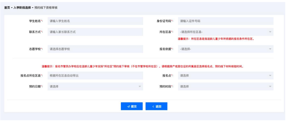Click the 报名点 dropdown arrow
Image resolution: width=289 pixels, height=124 pixels.
pyautogui.click(x=270, y=76)
